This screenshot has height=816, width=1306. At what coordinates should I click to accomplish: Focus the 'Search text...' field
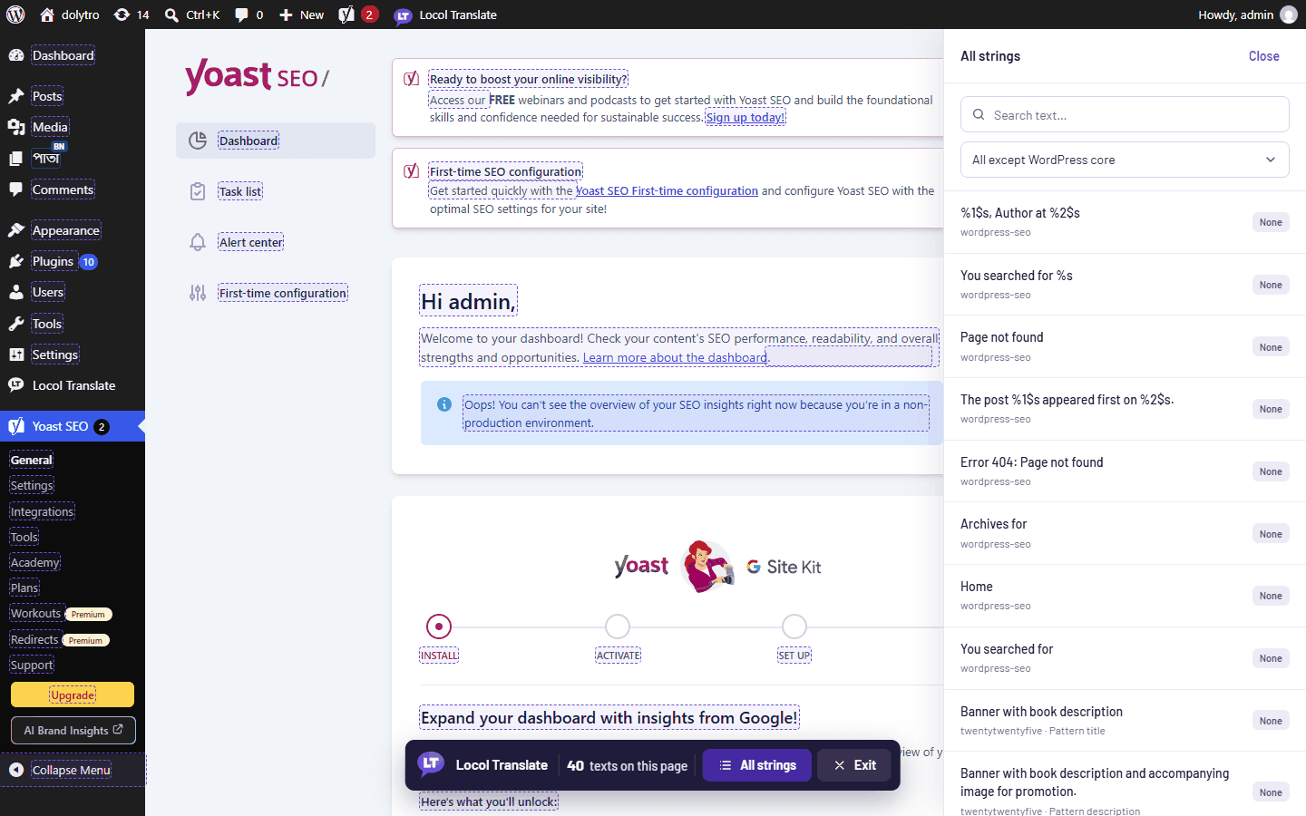(1125, 114)
